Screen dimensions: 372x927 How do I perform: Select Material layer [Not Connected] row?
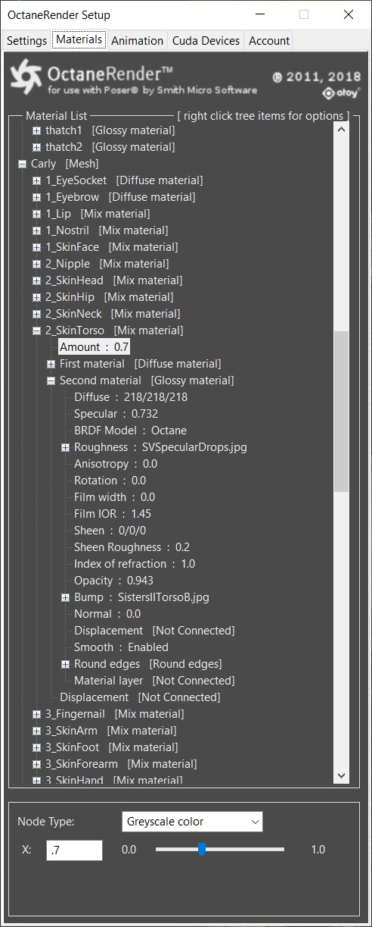click(154, 681)
